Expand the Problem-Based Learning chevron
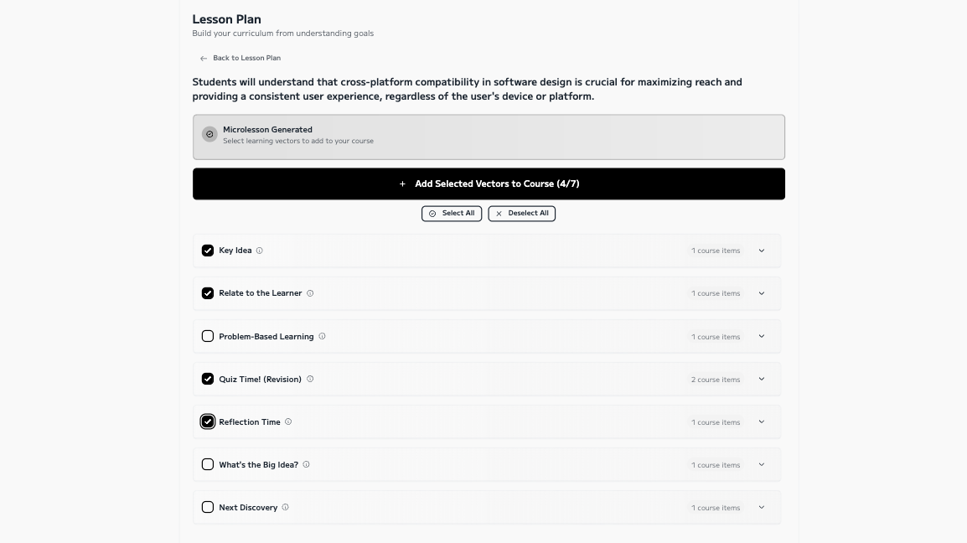Image resolution: width=967 pixels, height=543 pixels. pyautogui.click(x=762, y=336)
